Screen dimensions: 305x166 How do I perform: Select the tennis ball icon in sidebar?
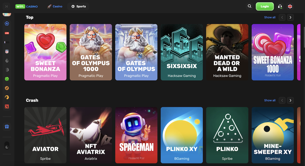click(7, 79)
